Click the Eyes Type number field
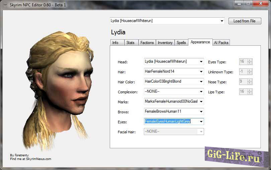This screenshot has width=271, height=170. point(242,62)
